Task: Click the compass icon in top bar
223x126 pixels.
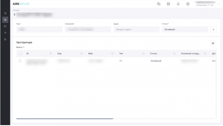Action: click(188, 4)
